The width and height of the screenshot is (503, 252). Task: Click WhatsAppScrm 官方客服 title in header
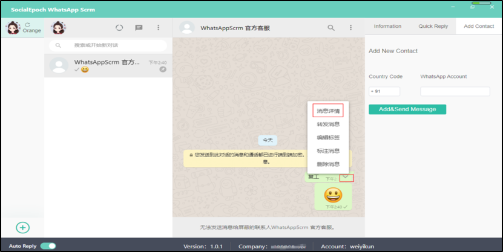[x=235, y=28]
